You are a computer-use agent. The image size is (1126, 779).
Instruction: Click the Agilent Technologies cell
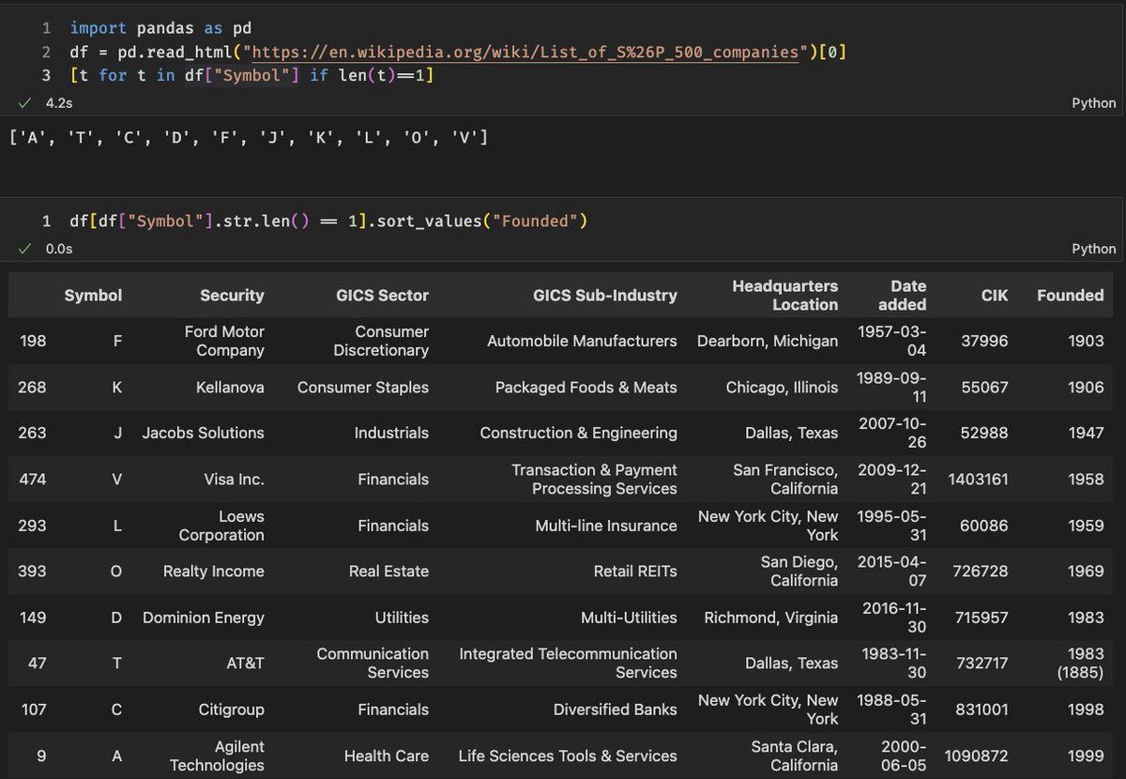[217, 756]
